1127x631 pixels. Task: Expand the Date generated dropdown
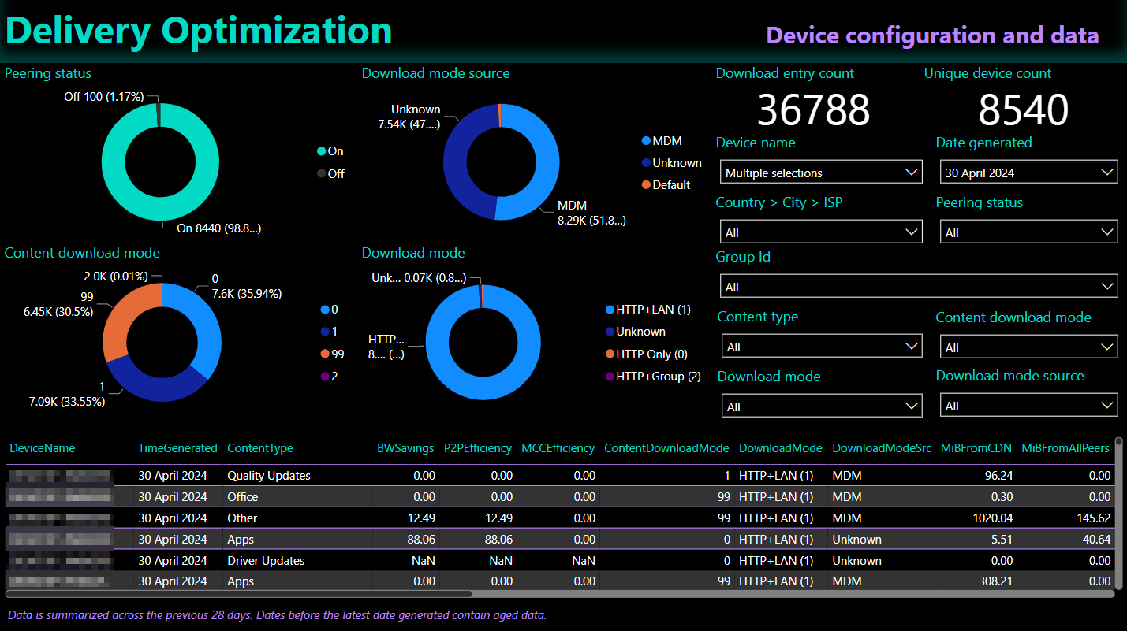[x=1028, y=173]
